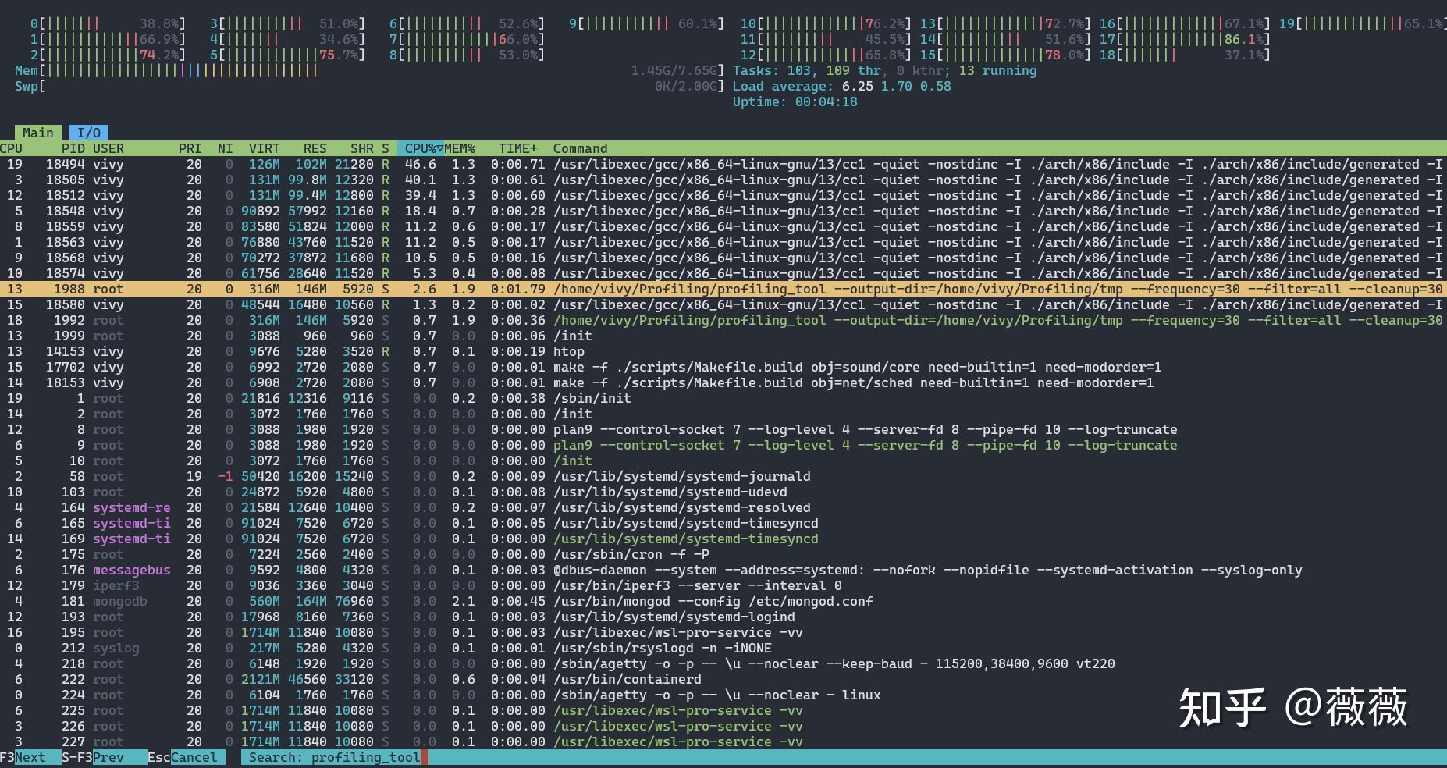Select the systemd-journald process row

(x=624, y=476)
